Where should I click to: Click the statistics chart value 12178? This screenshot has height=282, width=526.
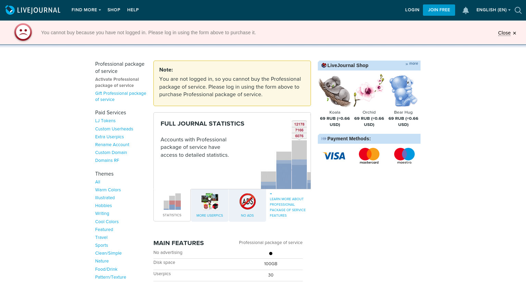click(299, 124)
